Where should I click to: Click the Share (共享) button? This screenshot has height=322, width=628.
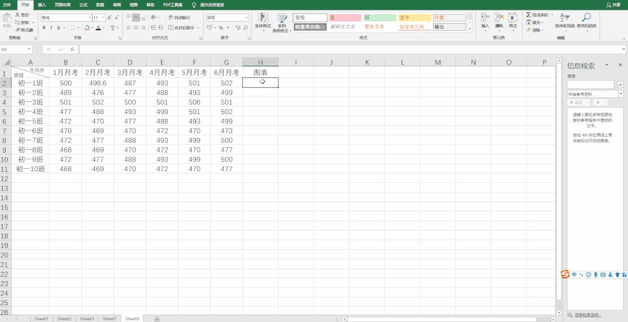coord(613,5)
